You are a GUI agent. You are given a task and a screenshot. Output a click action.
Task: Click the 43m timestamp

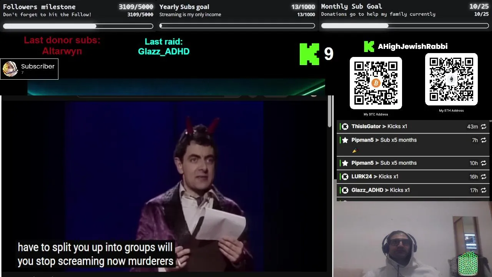click(x=472, y=127)
